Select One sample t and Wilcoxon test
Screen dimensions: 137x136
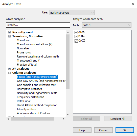click(x=36, y=85)
